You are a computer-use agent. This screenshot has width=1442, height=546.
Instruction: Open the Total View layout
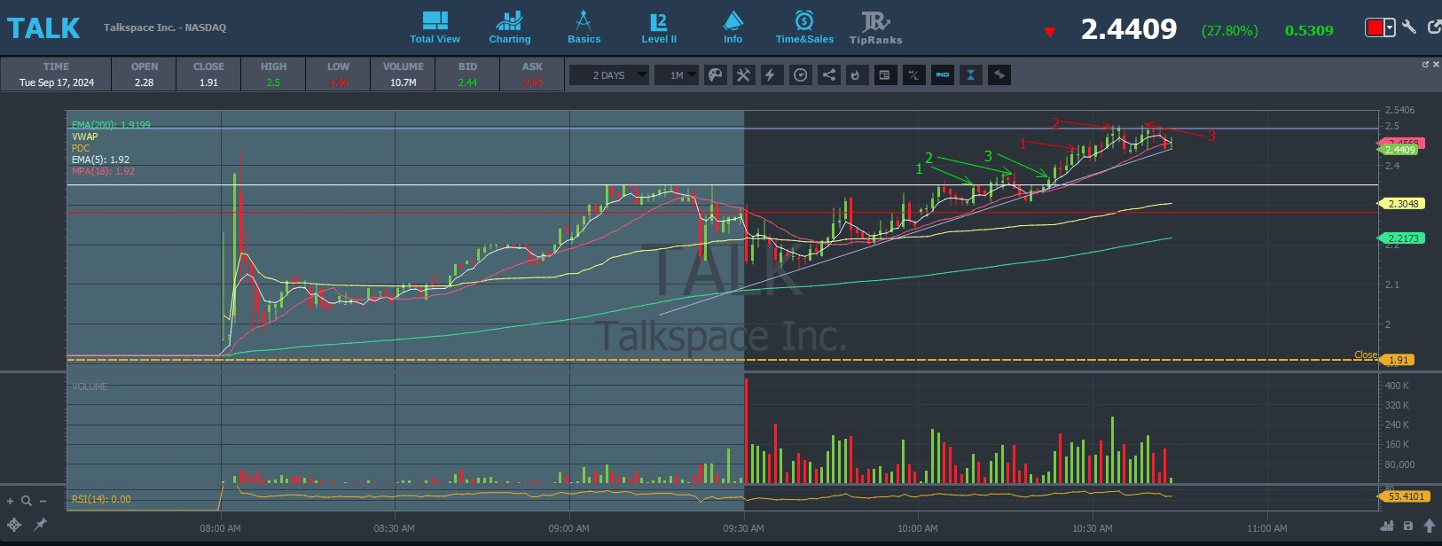435,27
